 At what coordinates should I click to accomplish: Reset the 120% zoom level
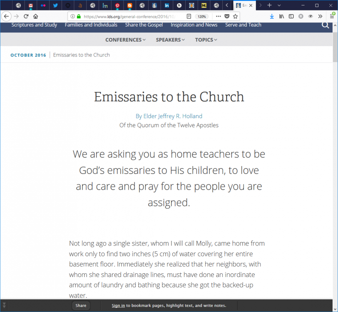(202, 17)
